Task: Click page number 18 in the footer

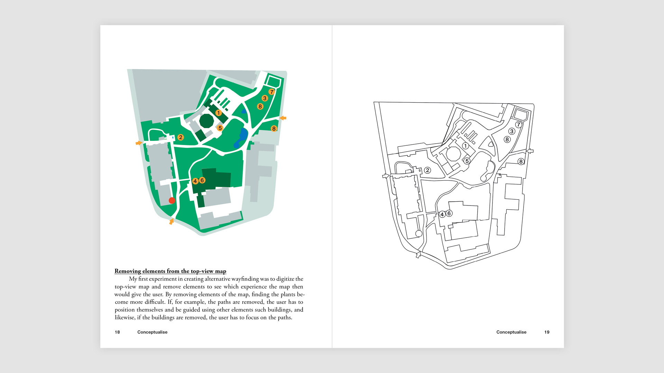Action: tap(117, 332)
